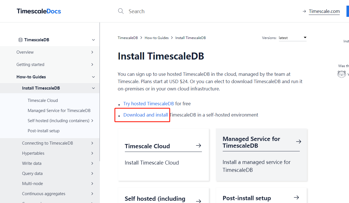
Task: Expand the Overview sidebar section
Action: click(92, 52)
